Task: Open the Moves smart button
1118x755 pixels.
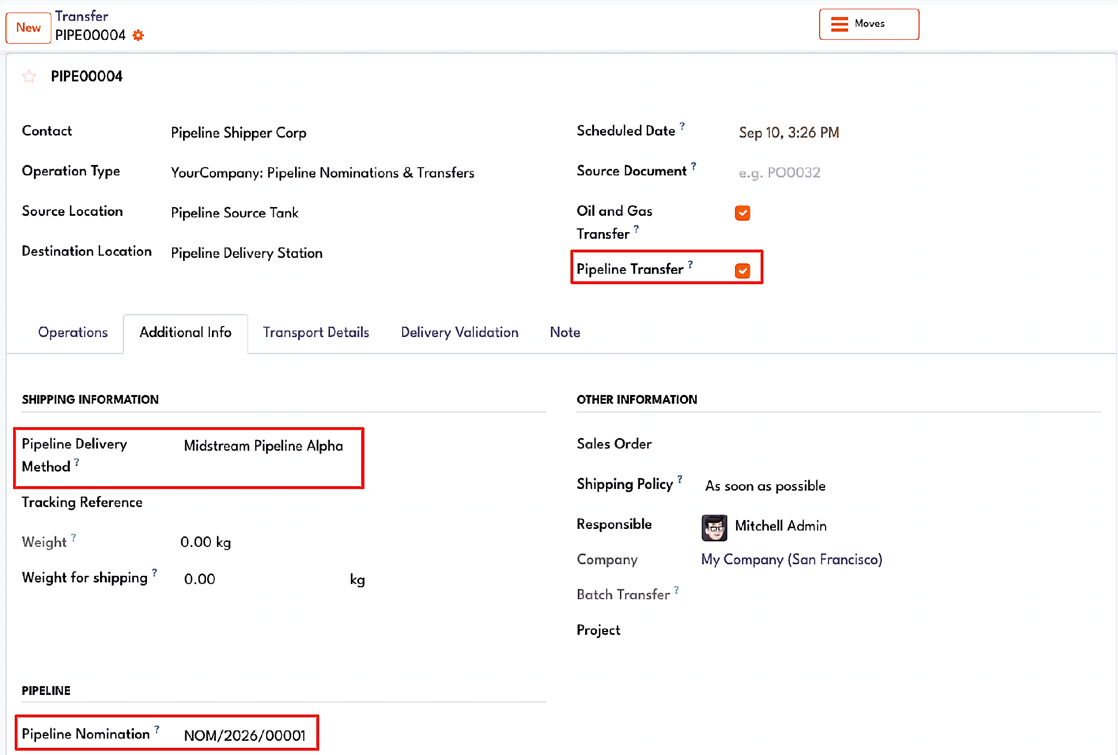Action: [869, 24]
